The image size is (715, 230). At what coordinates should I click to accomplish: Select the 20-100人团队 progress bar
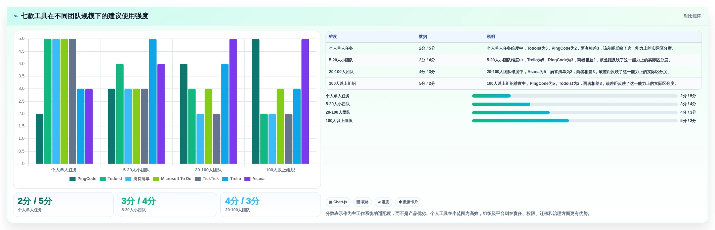(x=575, y=113)
